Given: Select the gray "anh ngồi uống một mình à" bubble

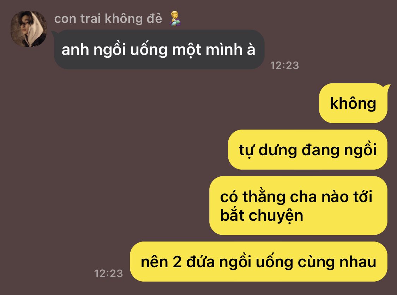Looking at the screenshot, I should coord(159,50).
